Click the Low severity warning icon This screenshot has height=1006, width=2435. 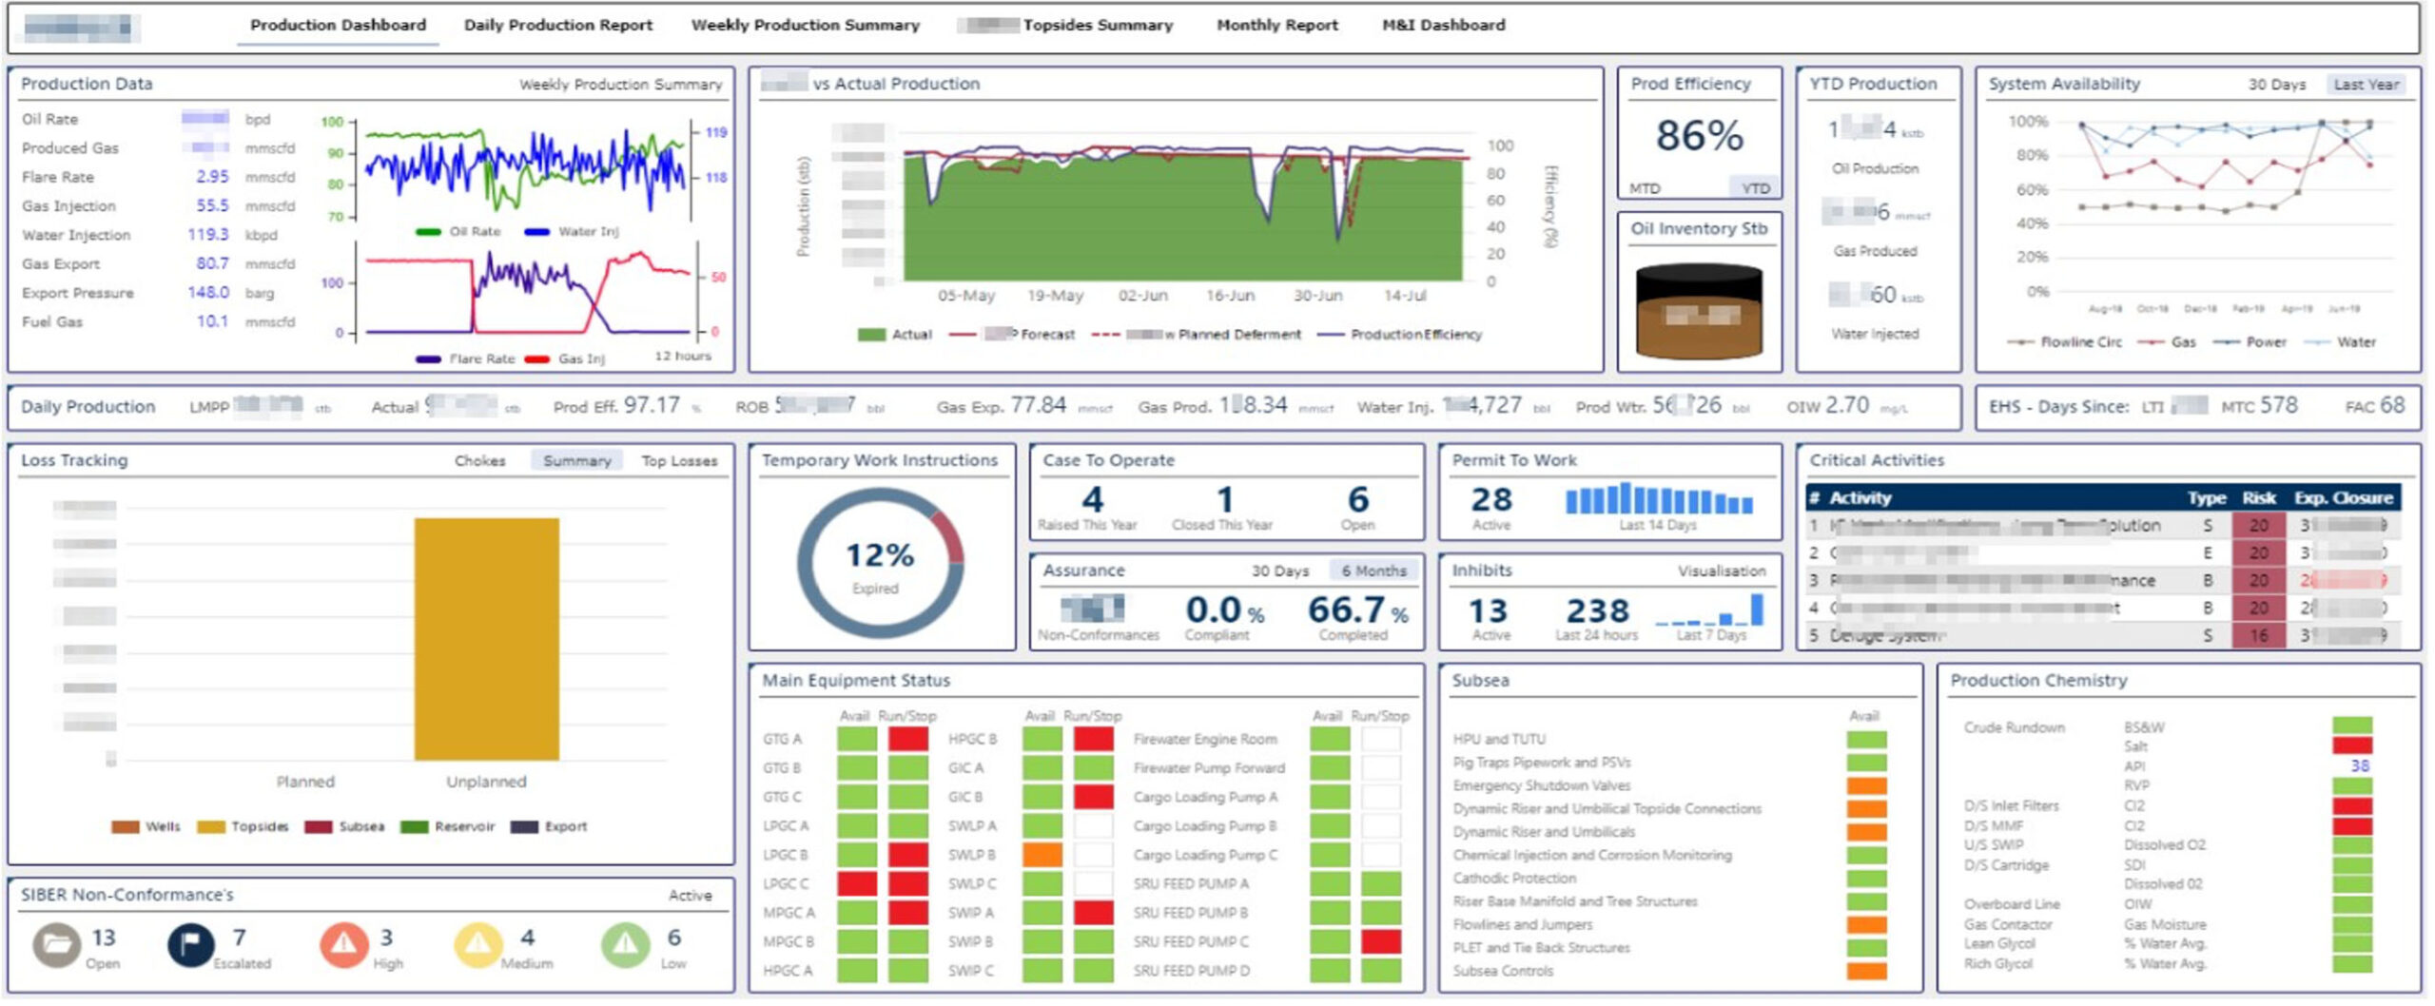pos(625,945)
